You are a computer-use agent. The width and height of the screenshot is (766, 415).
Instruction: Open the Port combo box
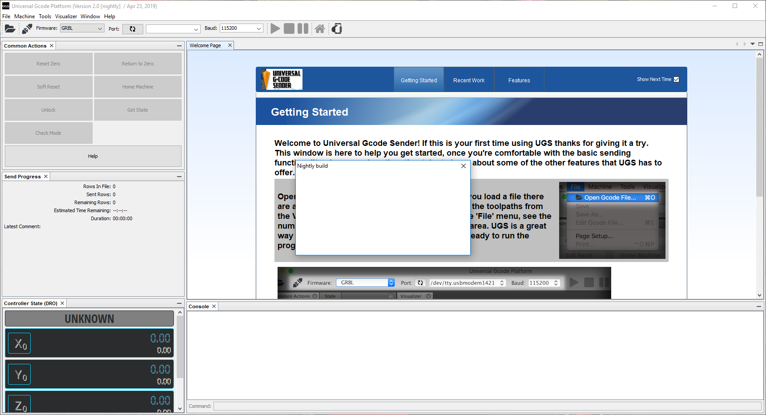(173, 29)
